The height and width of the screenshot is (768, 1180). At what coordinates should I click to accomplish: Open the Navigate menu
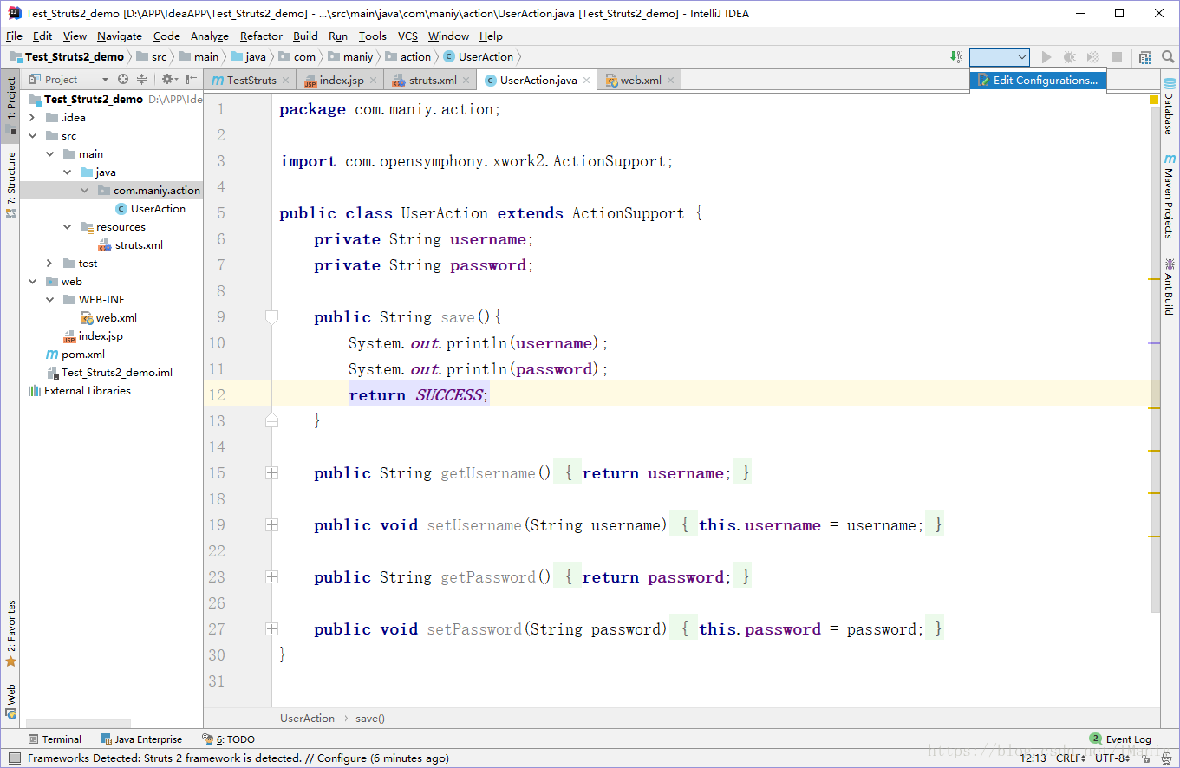coord(120,36)
